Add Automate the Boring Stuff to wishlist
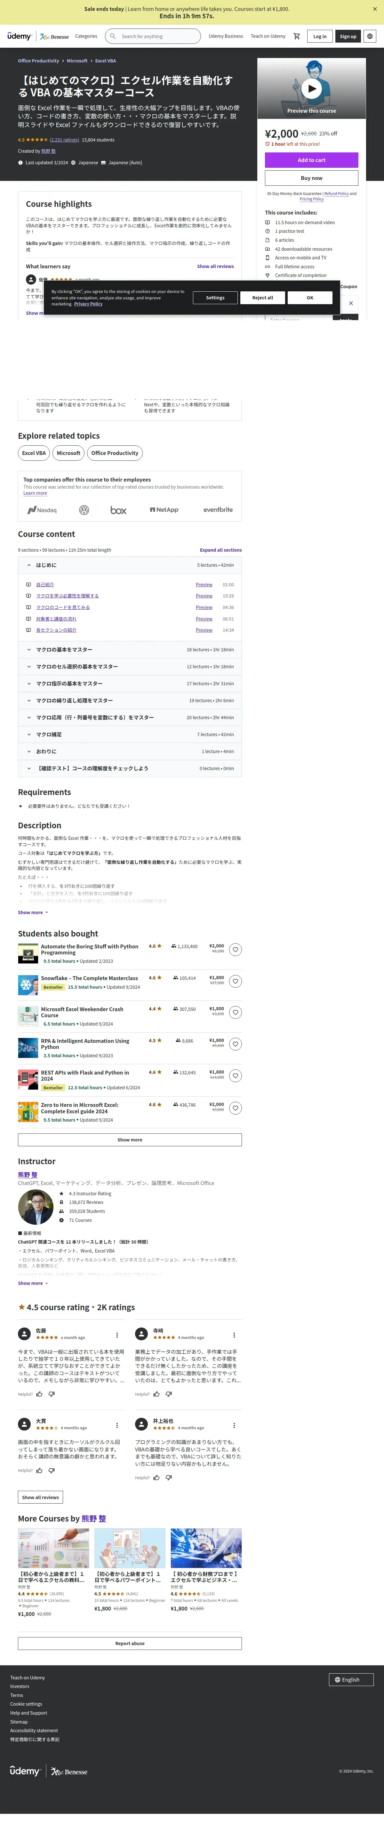Image resolution: width=384 pixels, height=1826 pixels. tap(235, 950)
